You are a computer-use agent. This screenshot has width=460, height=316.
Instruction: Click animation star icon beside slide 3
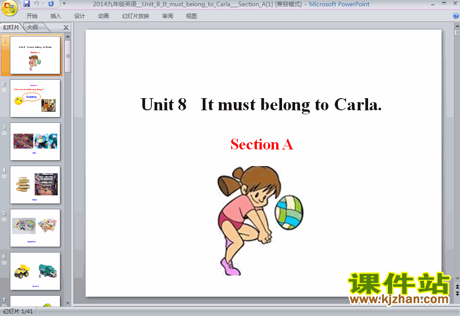[x=4, y=133]
